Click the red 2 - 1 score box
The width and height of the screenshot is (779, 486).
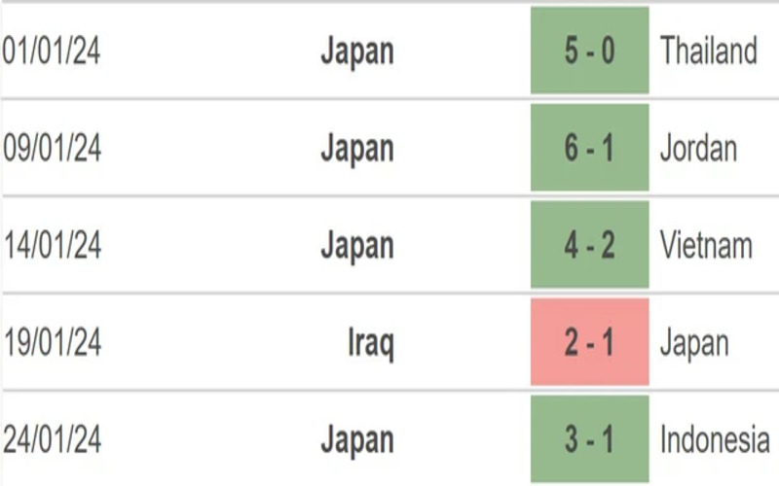click(x=589, y=342)
